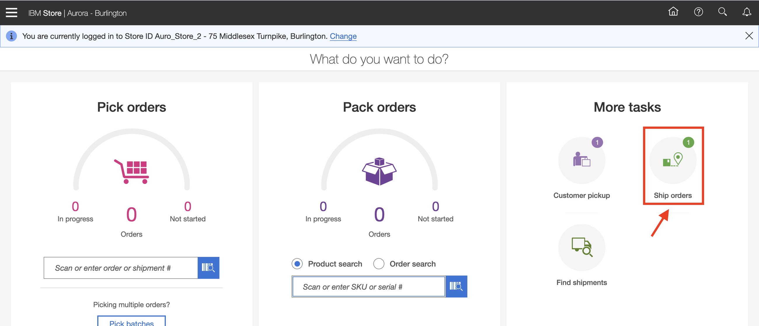Open the Find shipments task
Viewport: 759px width, 326px height.
click(x=582, y=255)
